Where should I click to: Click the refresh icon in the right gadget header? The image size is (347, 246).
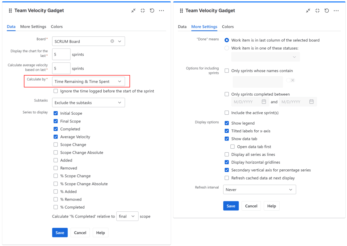327,11
